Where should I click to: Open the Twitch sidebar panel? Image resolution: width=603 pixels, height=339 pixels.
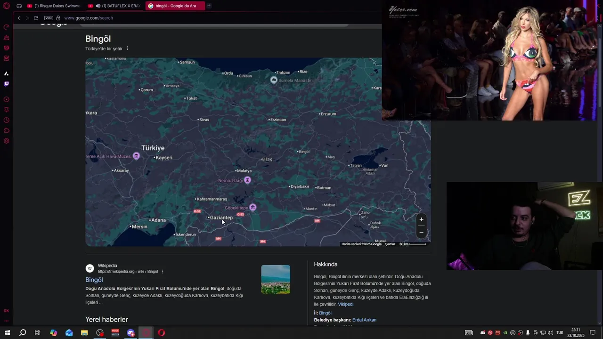(7, 84)
